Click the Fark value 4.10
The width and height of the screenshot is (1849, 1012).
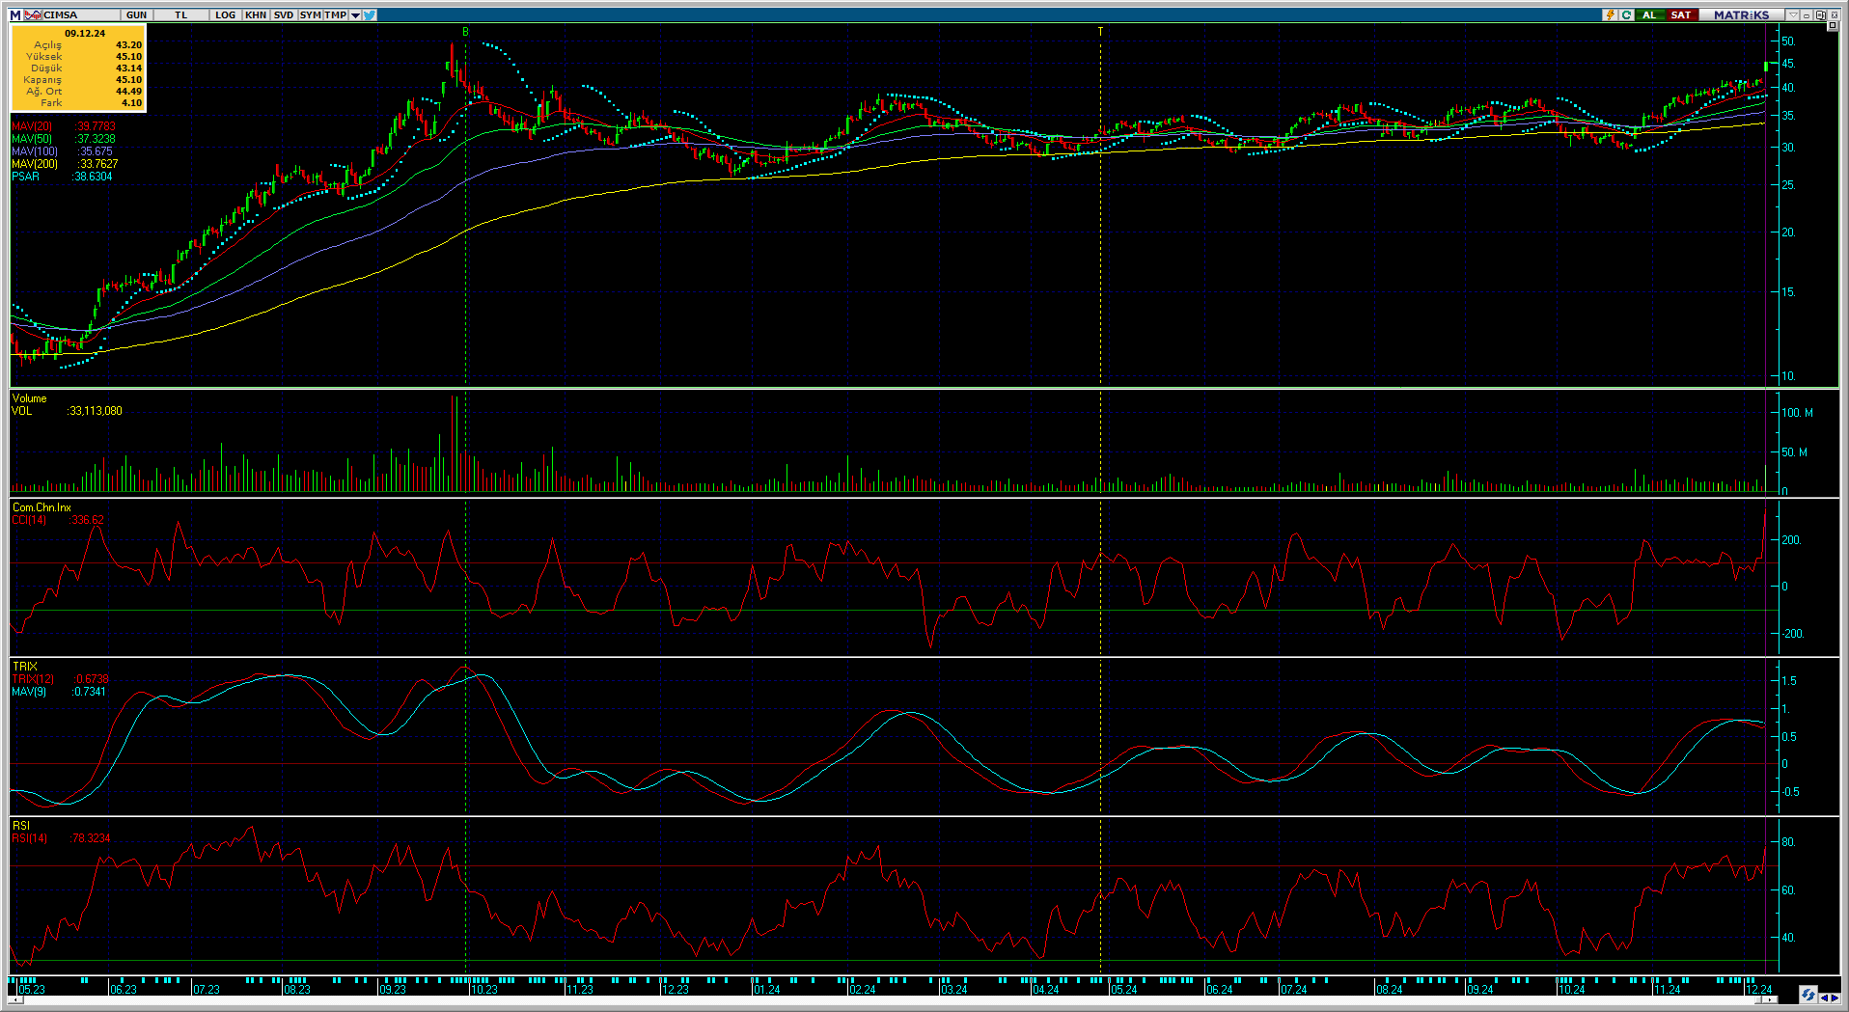(132, 103)
